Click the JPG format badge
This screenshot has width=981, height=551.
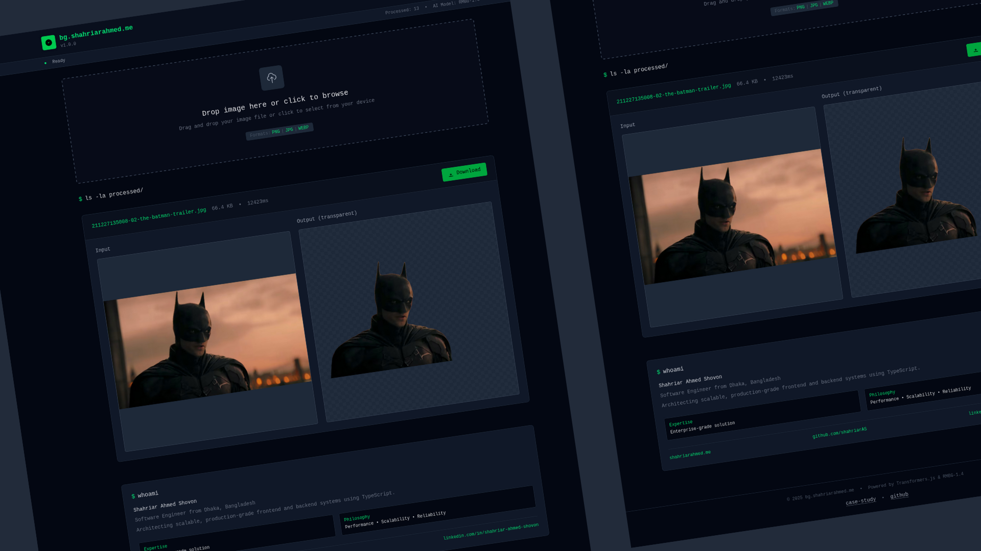coord(289,130)
